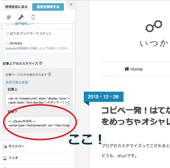
Task: Click inside the 記事上 code textarea
Action: [38, 100]
